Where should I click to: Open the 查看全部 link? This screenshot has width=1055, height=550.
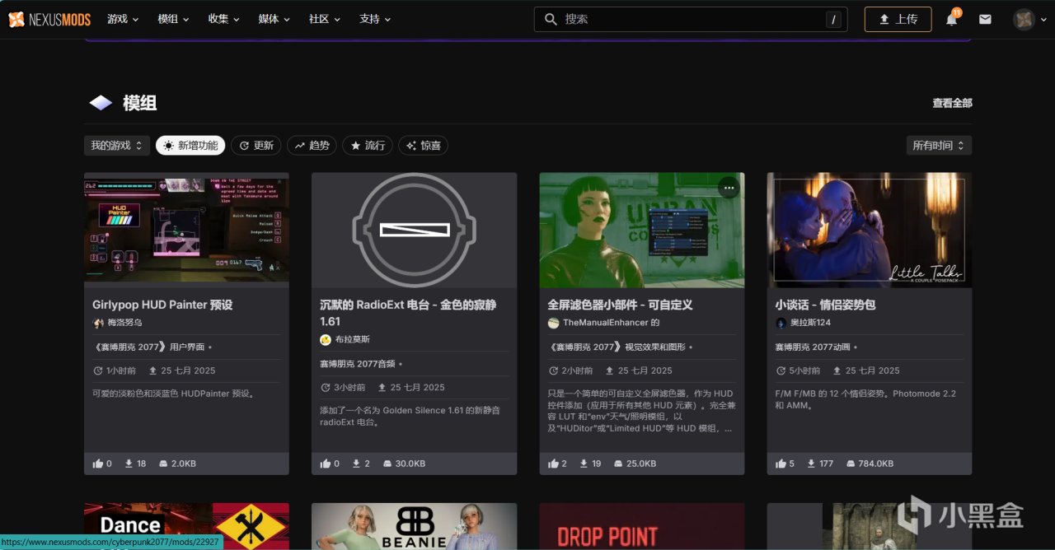(952, 103)
